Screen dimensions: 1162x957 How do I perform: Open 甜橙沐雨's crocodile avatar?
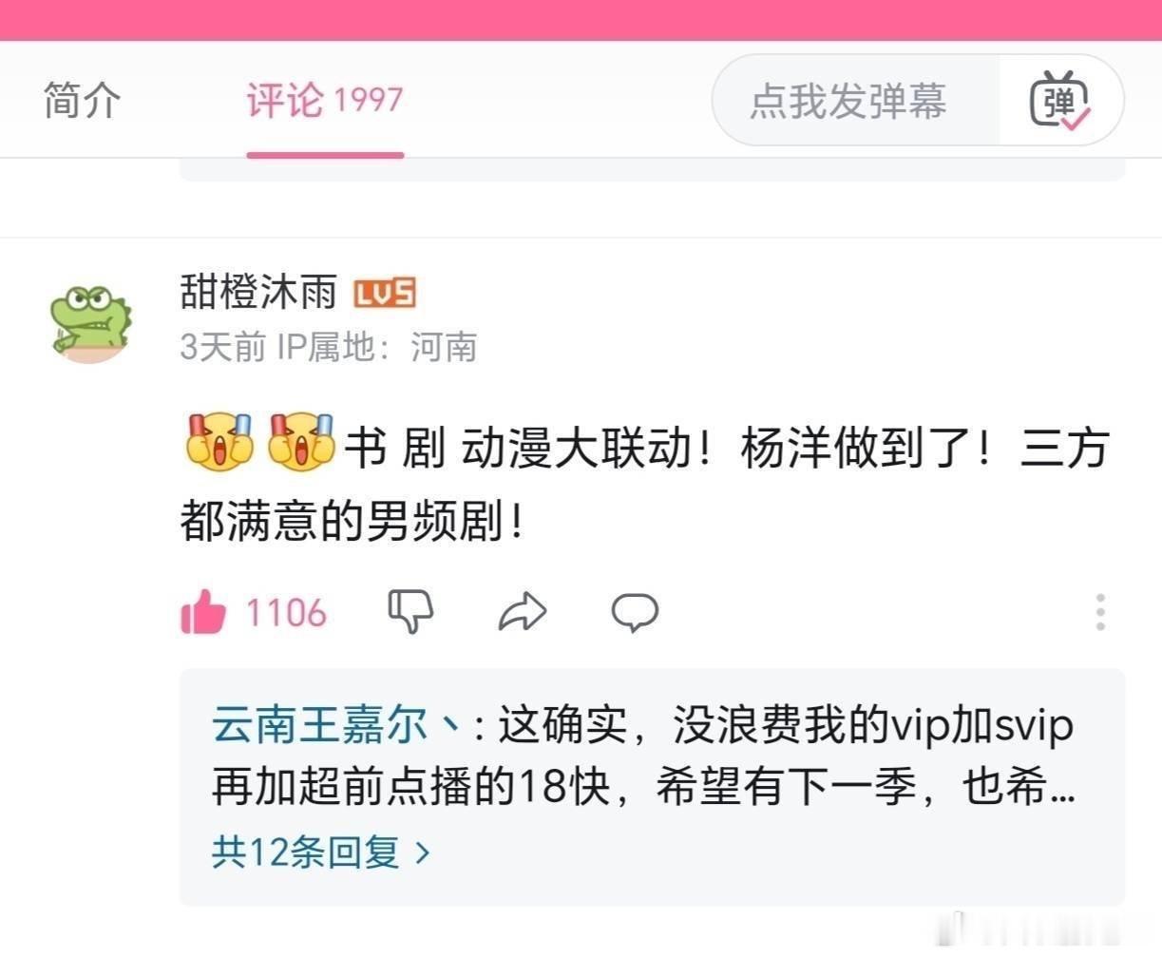(91, 322)
